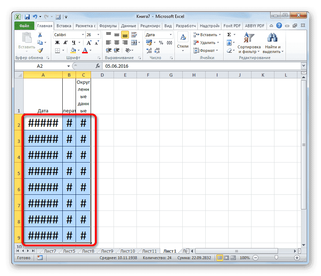
Task: Click the AutoSum Σ icon
Action: coord(229,34)
